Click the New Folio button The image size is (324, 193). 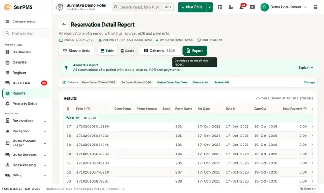192,7
